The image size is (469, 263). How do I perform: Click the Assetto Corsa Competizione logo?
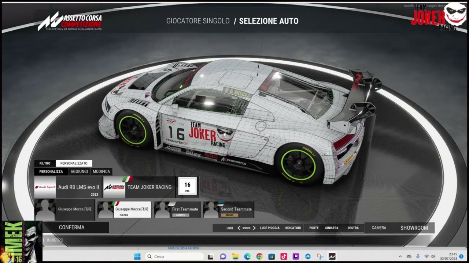[70, 21]
